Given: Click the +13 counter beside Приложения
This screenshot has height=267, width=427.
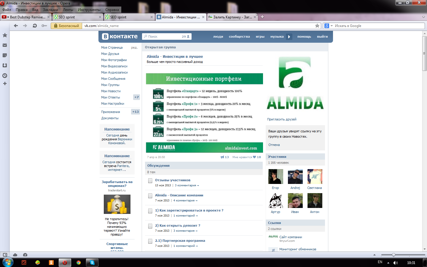Looking at the screenshot, I should pyautogui.click(x=136, y=112).
